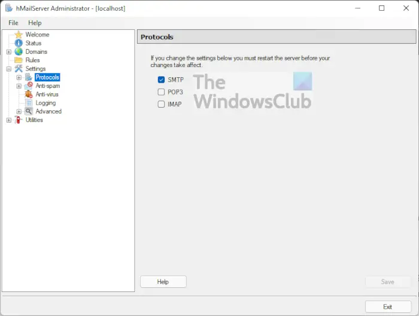Click the Logging document icon
The width and height of the screenshot is (419, 316).
[x=29, y=103]
